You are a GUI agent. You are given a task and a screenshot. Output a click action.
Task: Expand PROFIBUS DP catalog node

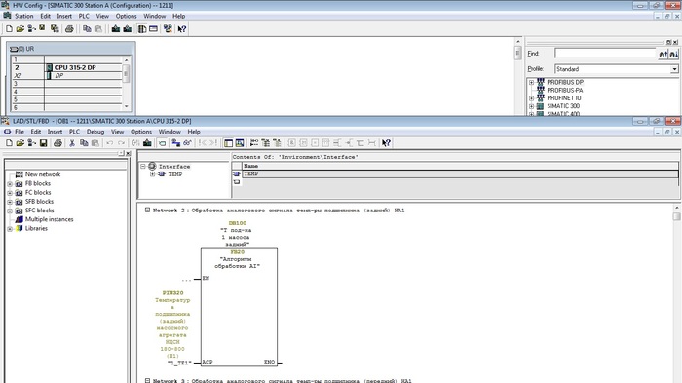[x=531, y=82]
